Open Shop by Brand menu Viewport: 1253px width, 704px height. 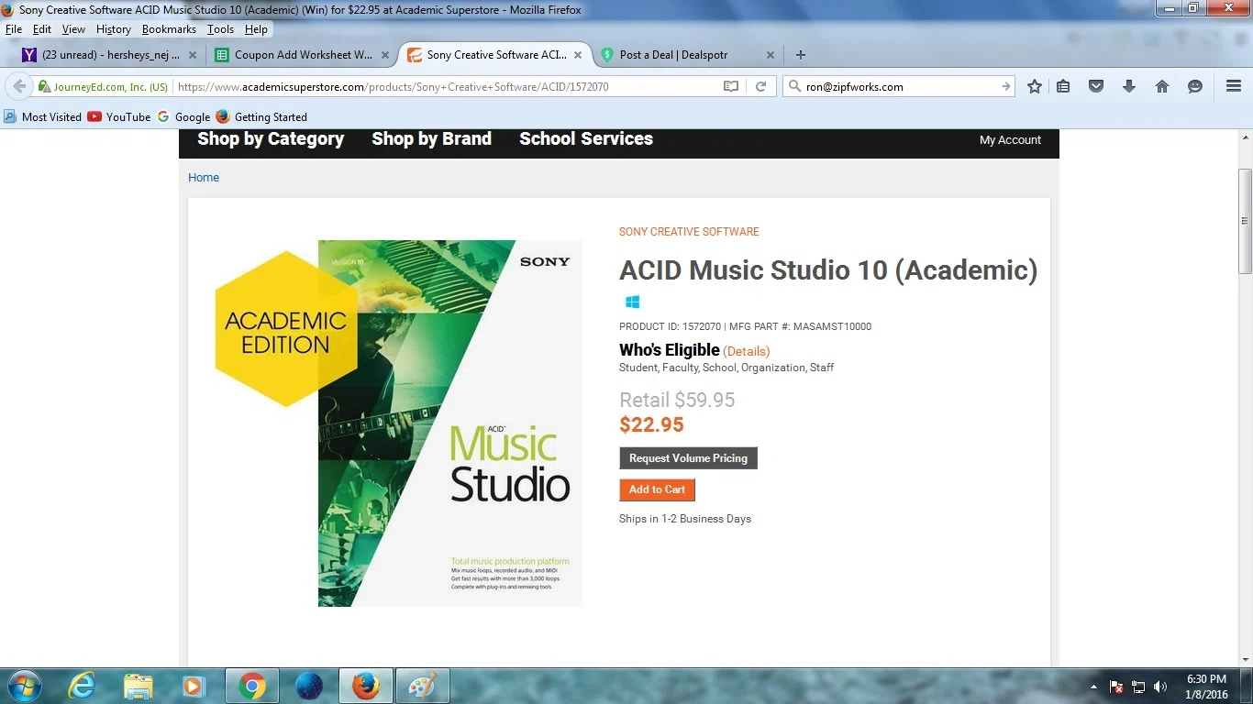(431, 139)
